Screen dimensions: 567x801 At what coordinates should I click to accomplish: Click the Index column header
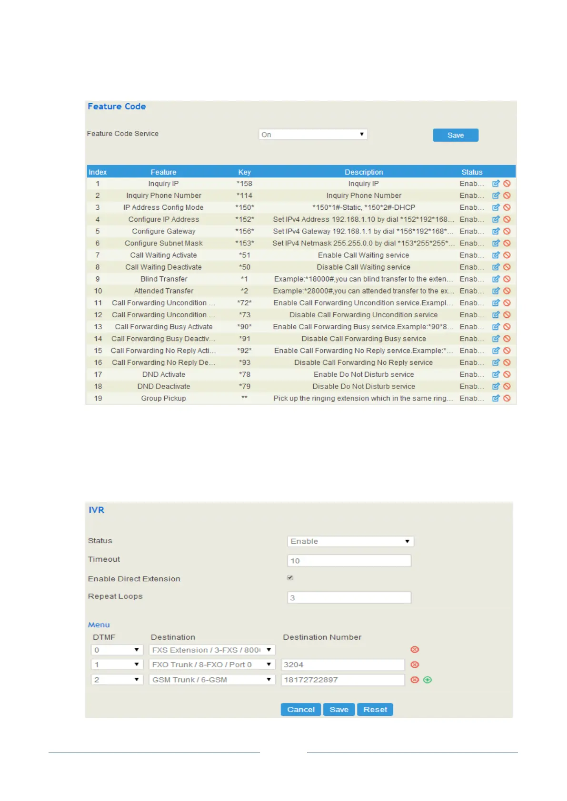[98, 172]
